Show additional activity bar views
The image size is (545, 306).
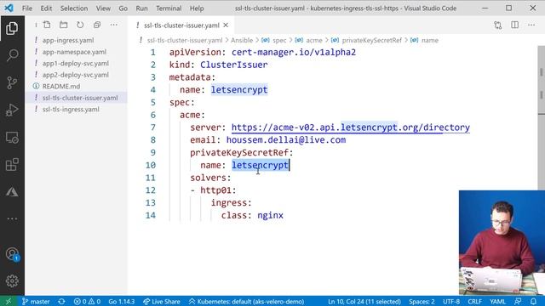12,219
